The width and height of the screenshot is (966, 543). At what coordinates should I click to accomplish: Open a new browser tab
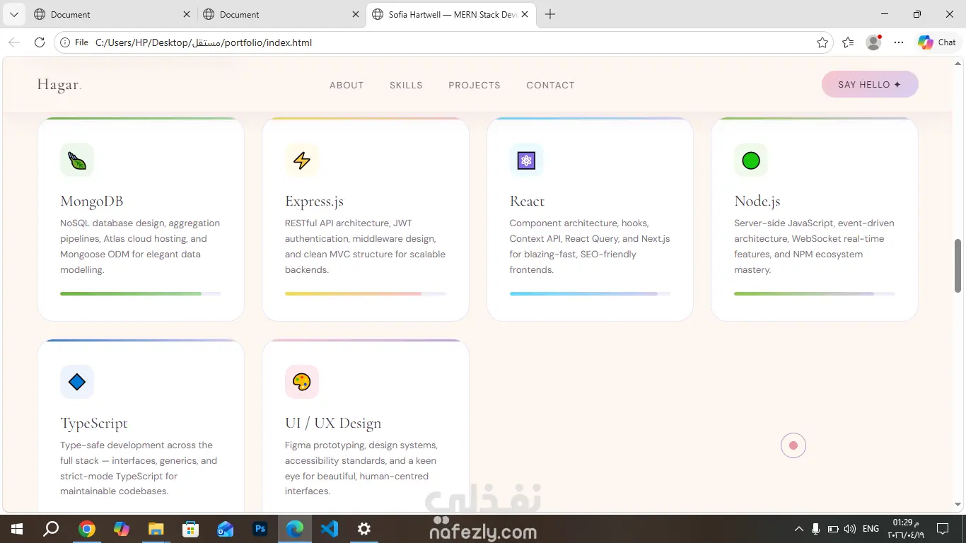[x=550, y=14]
